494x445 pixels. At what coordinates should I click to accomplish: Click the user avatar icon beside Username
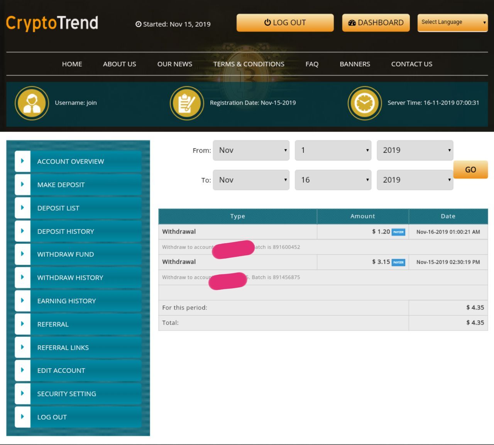click(32, 103)
